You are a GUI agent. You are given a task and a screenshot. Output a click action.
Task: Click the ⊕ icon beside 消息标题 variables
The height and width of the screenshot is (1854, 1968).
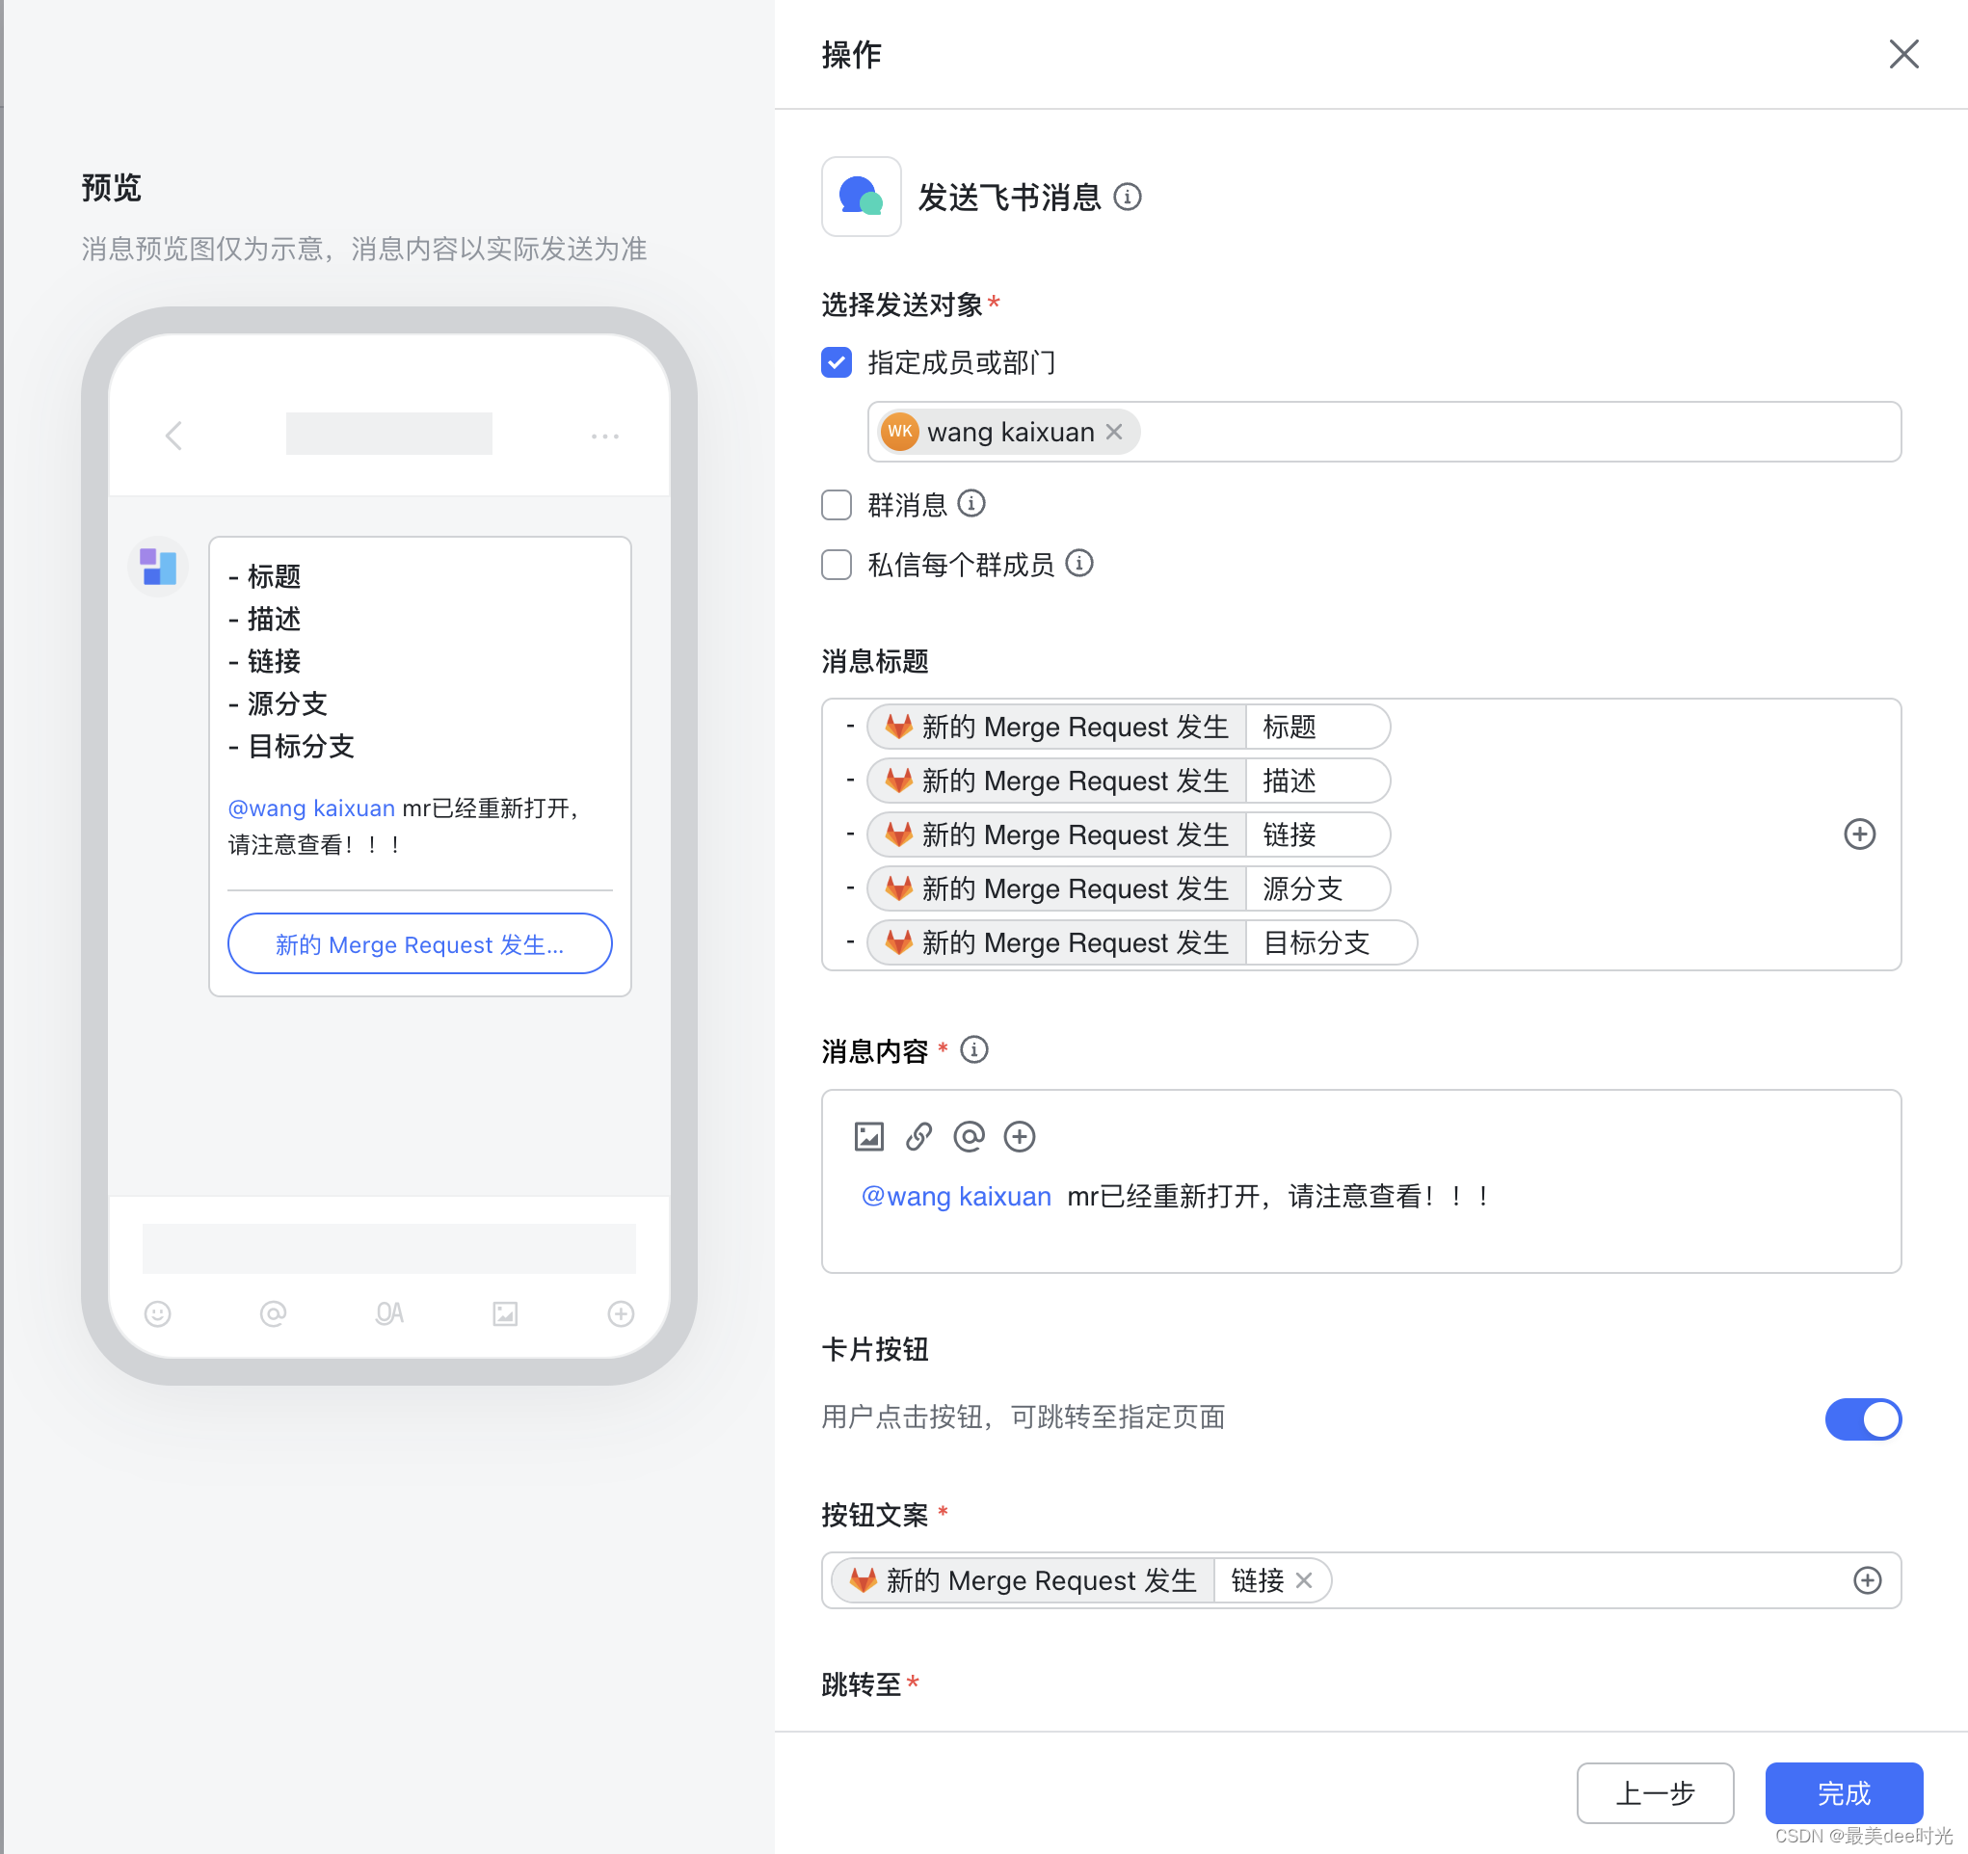click(x=1860, y=834)
